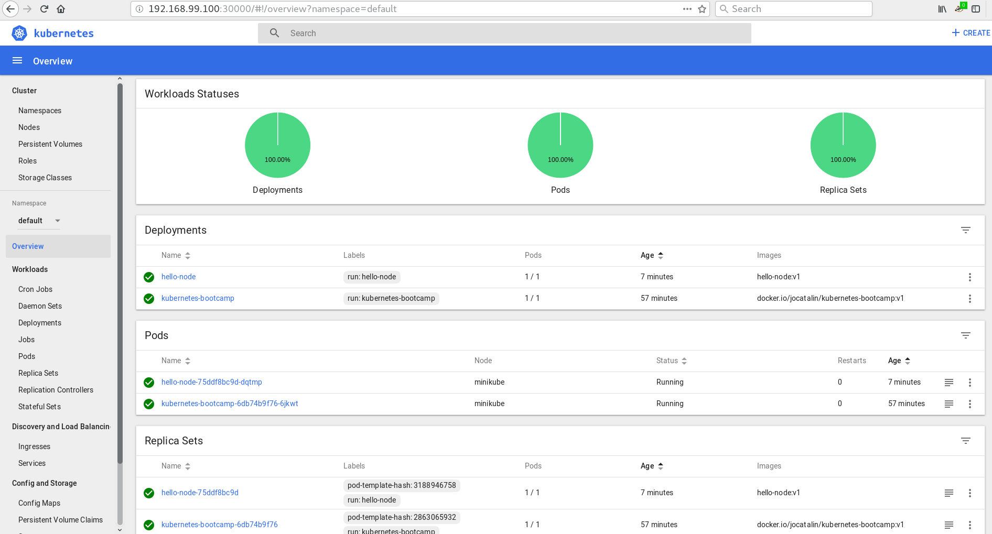992x534 pixels.
Task: Reload the page in the browser
Action: tap(44, 9)
